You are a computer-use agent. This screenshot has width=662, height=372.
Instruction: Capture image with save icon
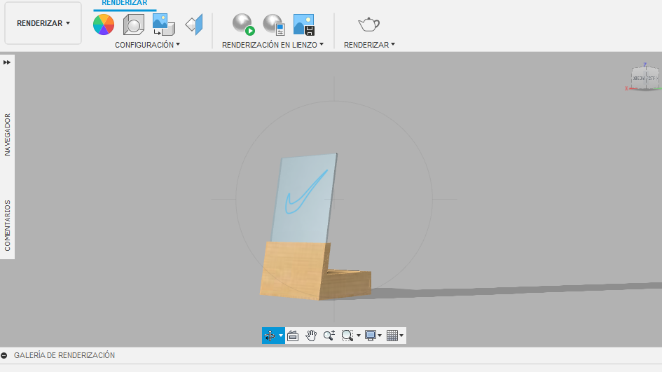pyautogui.click(x=304, y=25)
